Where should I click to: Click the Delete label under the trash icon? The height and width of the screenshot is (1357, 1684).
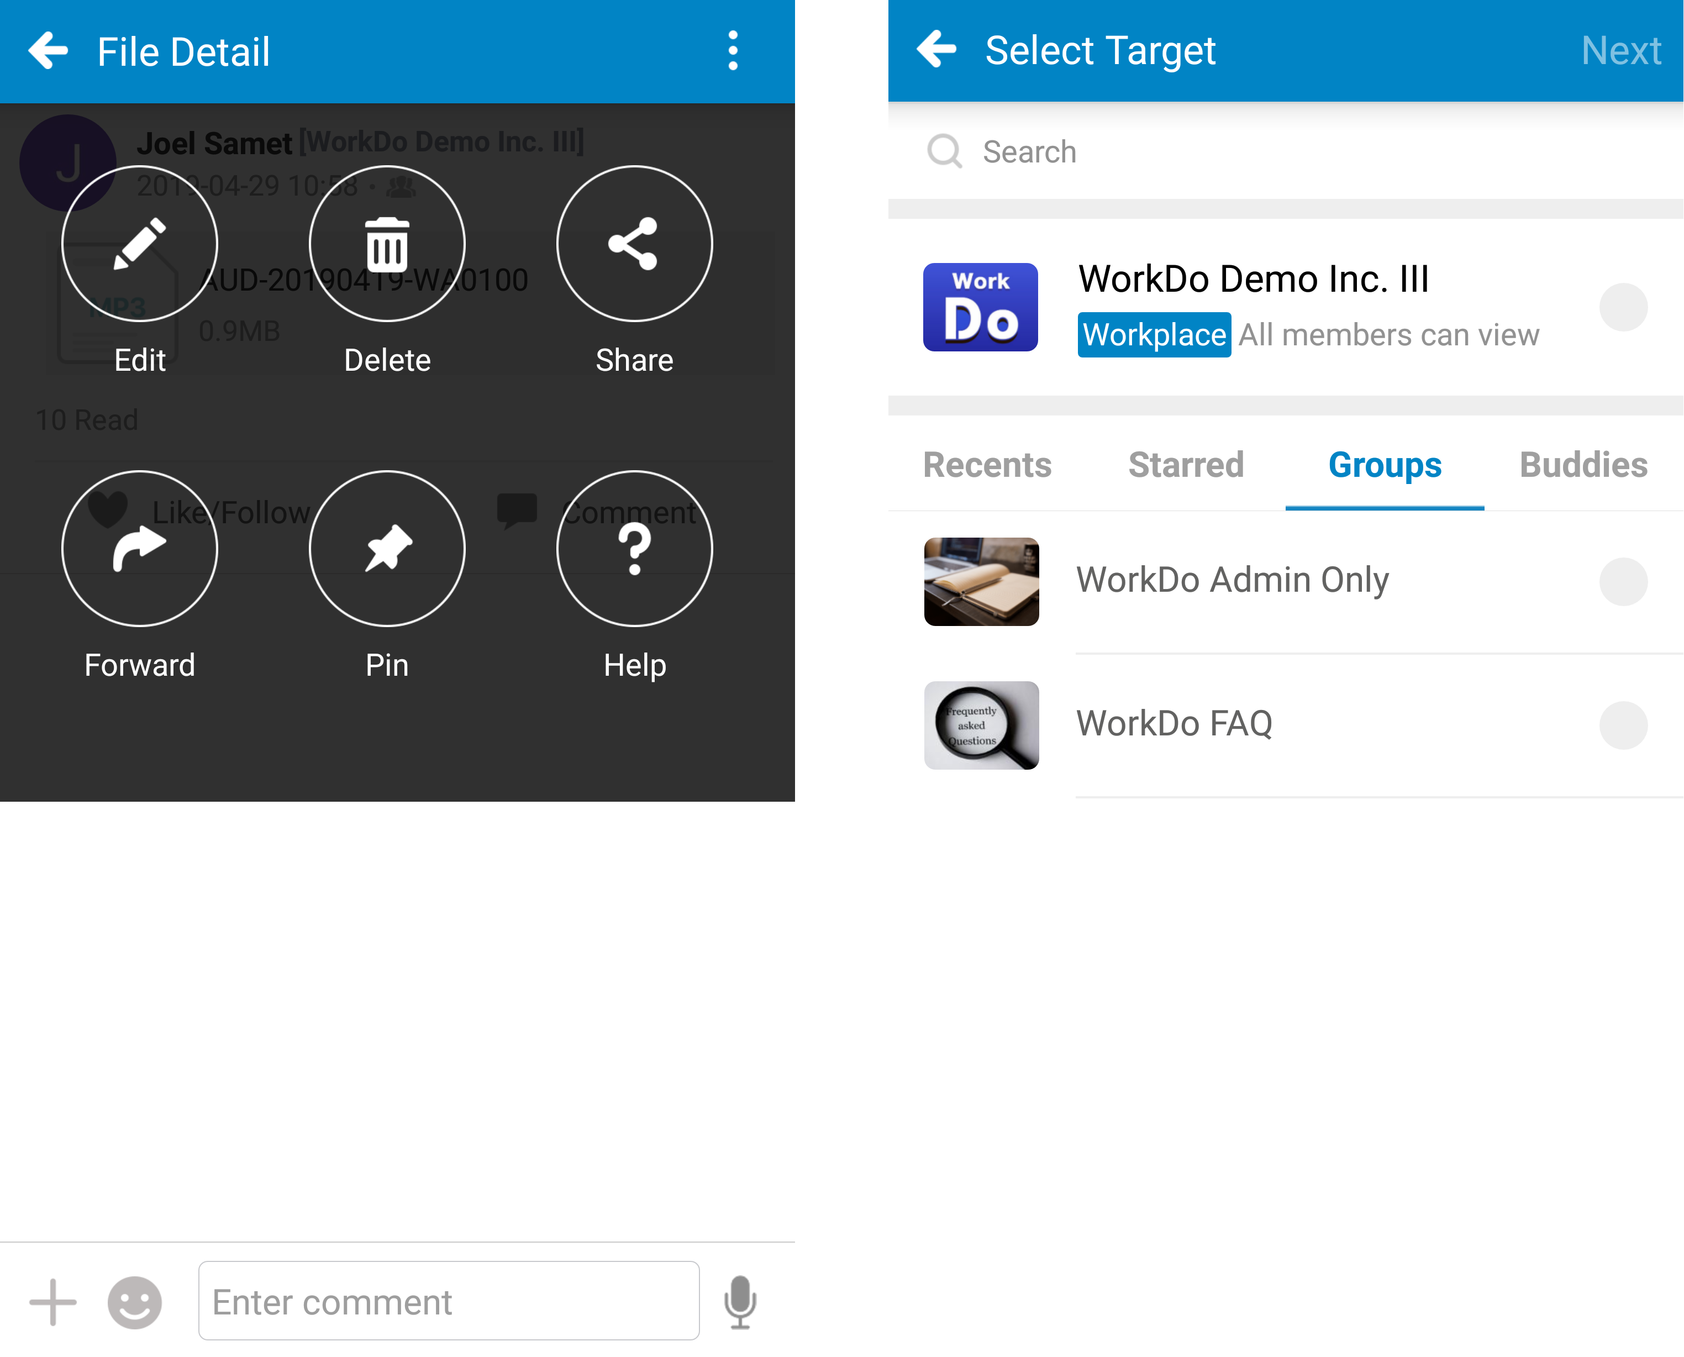tap(387, 360)
